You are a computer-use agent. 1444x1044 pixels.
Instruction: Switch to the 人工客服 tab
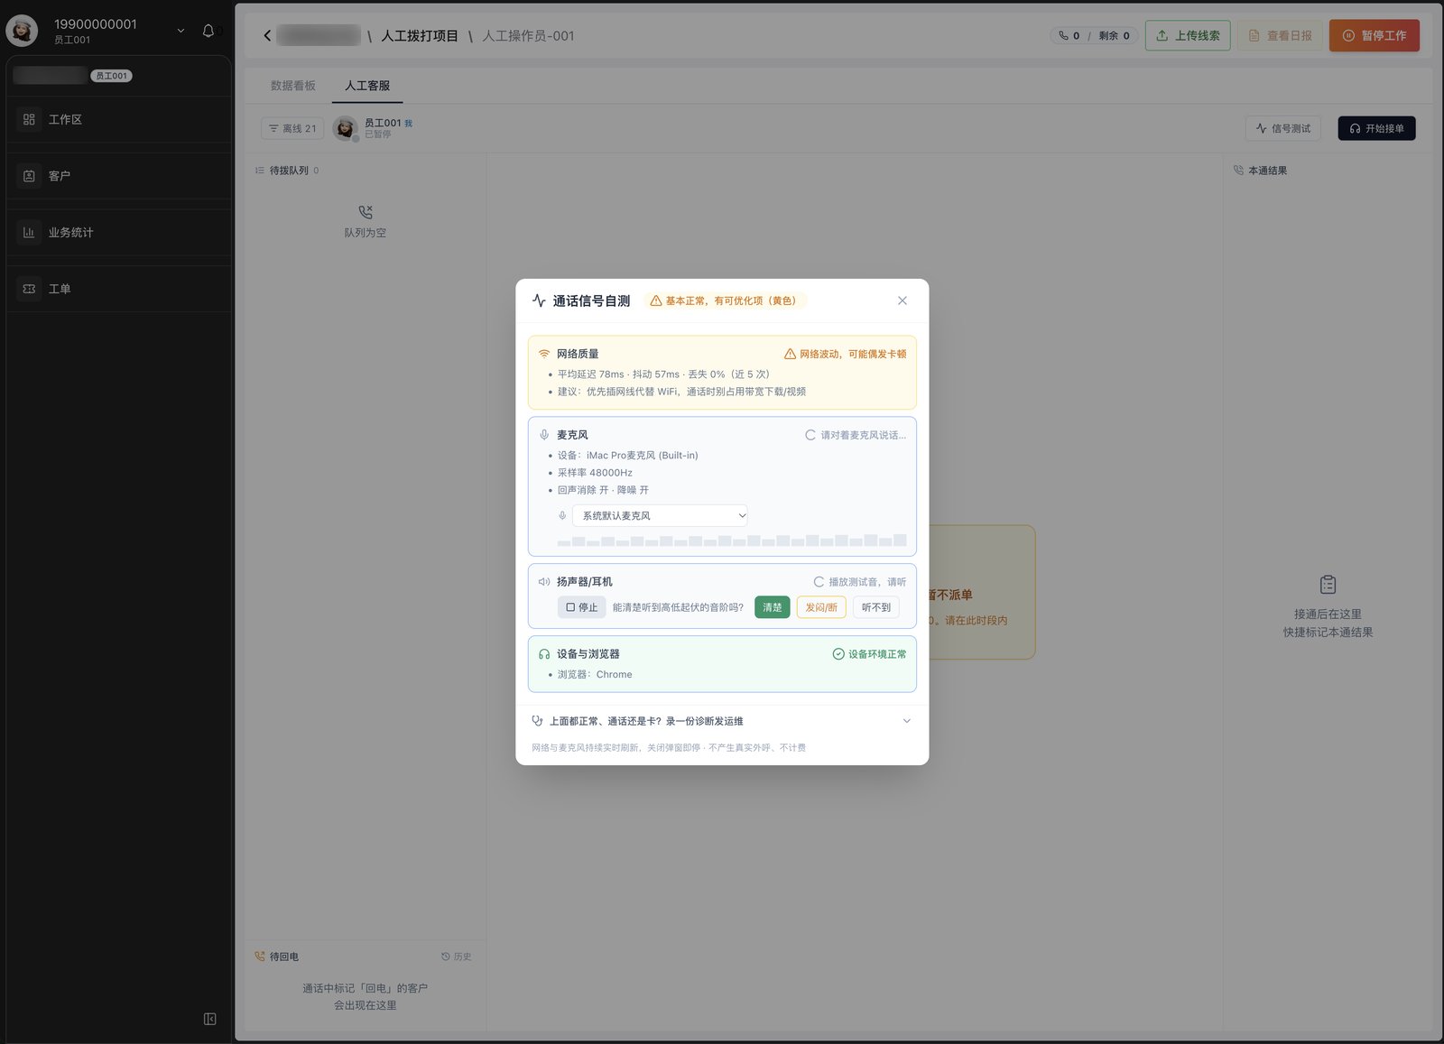pos(367,86)
